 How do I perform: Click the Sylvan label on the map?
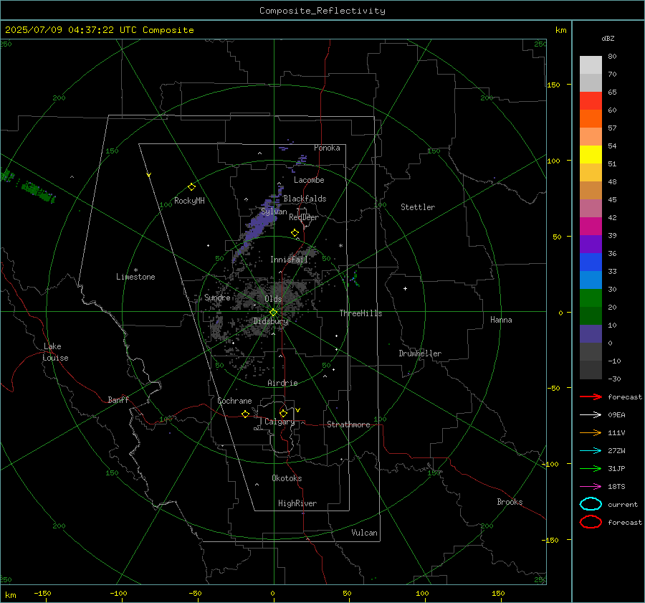pos(274,212)
